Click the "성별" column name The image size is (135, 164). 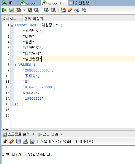point(28,42)
